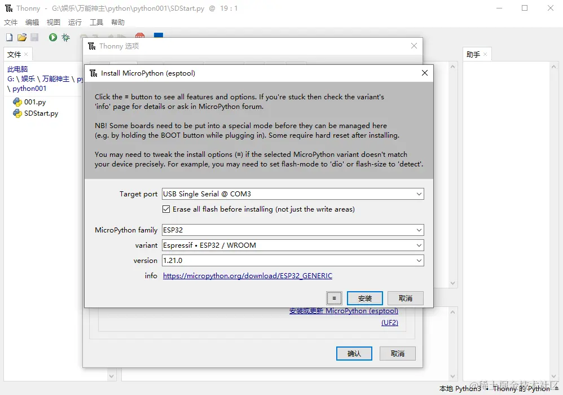Click the Debug bug icon in toolbar

coord(65,37)
